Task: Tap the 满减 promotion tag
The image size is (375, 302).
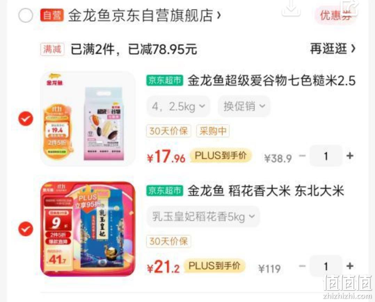Action: (x=52, y=49)
